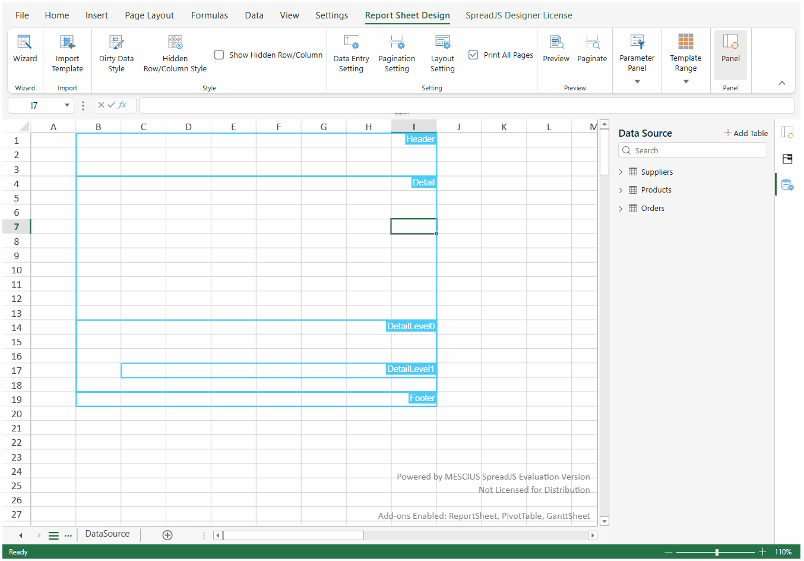Expand the Suppliers table node

tap(621, 172)
